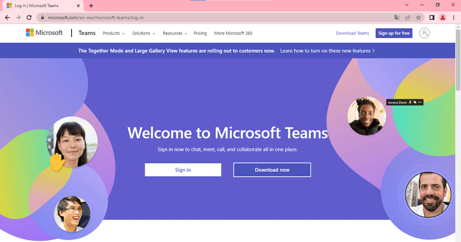This screenshot has width=461, height=242.
Task: Click Serena Davis profile photo
Action: click(x=367, y=116)
